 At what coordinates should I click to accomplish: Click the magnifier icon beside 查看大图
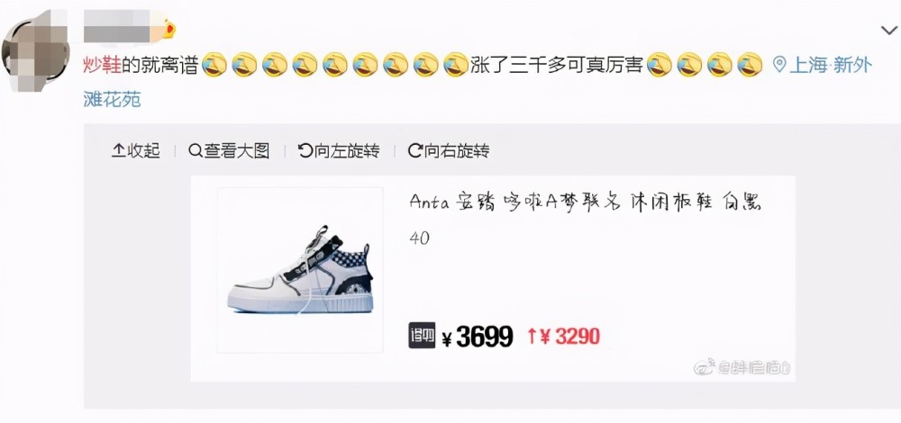(x=196, y=151)
